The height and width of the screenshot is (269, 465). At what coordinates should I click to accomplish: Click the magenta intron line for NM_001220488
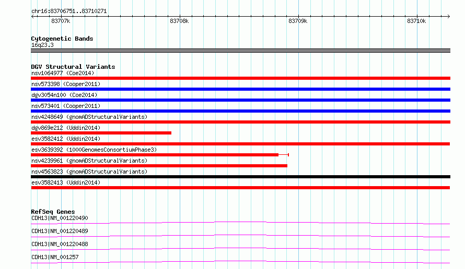coord(240,249)
